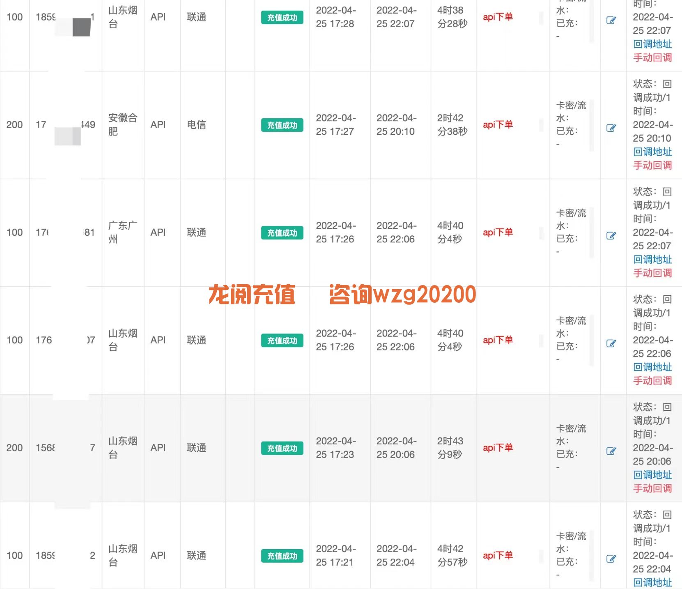
Task: Select the 安徽合肥 location cell
Action: click(x=122, y=124)
